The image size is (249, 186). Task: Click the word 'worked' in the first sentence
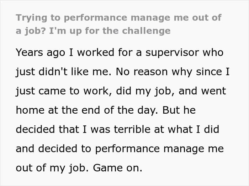(96, 52)
